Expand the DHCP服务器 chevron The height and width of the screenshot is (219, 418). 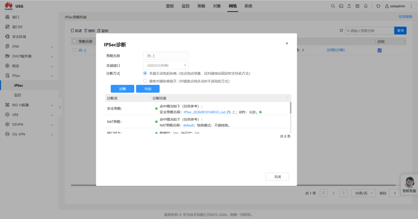(x=52, y=57)
